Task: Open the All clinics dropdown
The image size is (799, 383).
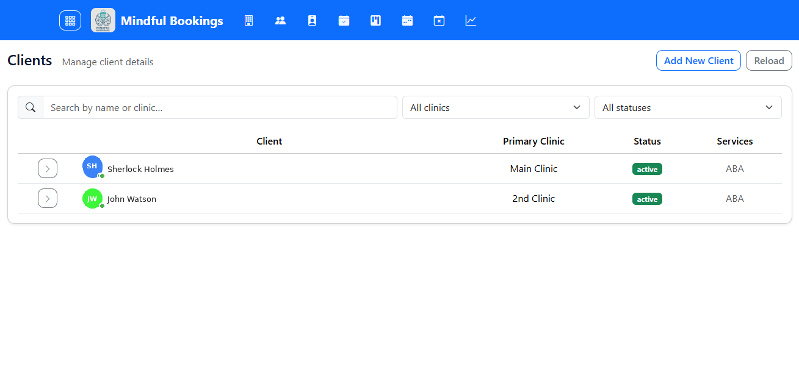Action: click(495, 107)
